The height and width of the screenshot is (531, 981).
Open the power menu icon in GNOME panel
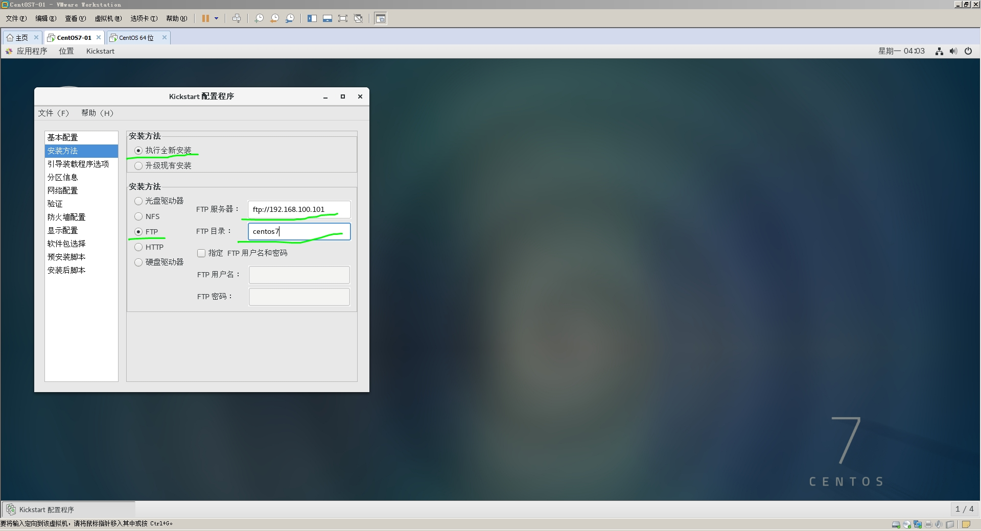pos(968,51)
